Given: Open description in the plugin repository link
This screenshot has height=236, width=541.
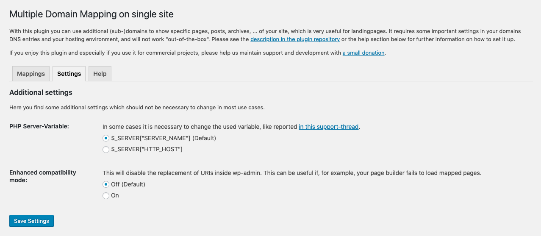Looking at the screenshot, I should tap(295, 39).
